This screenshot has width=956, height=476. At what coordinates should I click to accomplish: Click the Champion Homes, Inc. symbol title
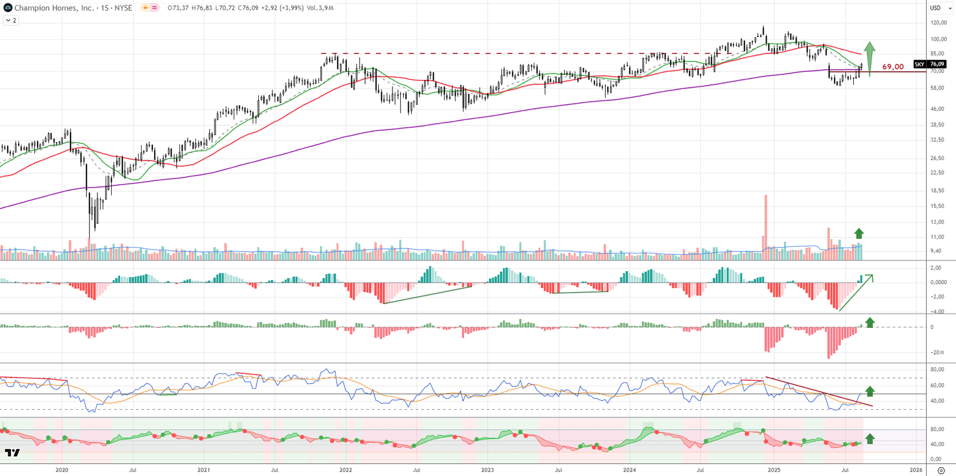click(x=54, y=8)
